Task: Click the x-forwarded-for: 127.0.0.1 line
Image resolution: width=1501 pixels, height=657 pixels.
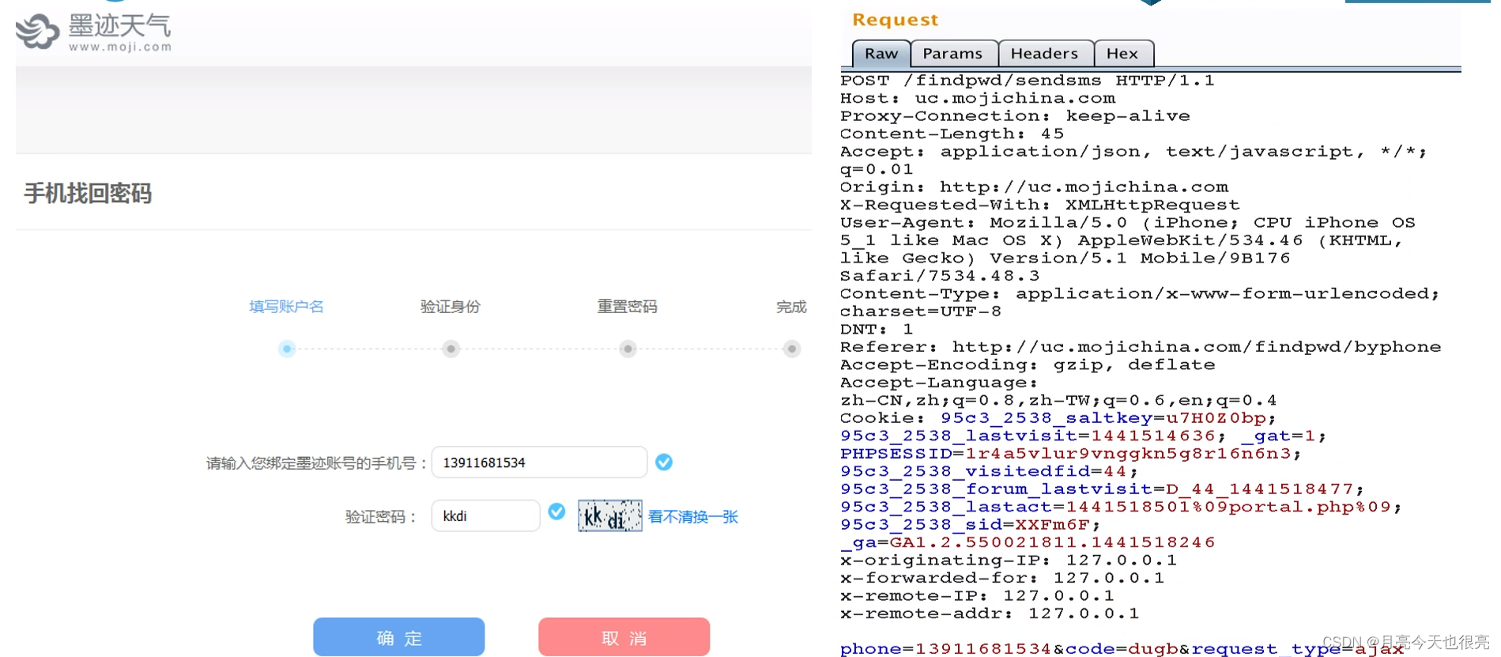Action: (1002, 579)
